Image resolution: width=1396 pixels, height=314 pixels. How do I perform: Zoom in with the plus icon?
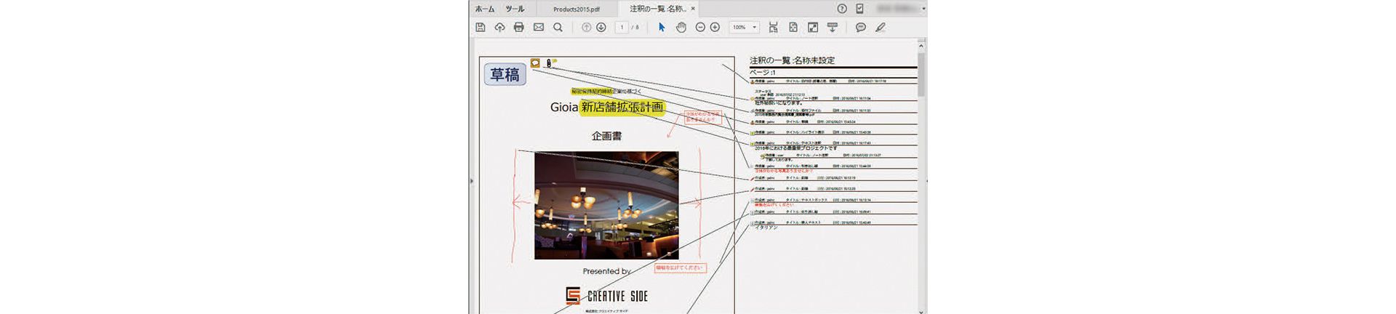pos(715,27)
